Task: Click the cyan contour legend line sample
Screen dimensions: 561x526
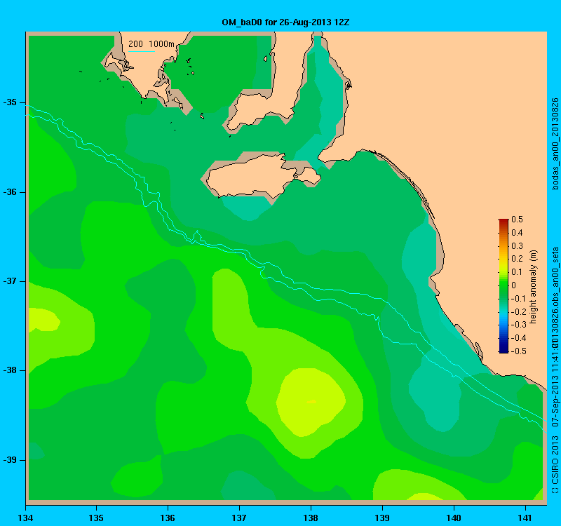Action: click(x=142, y=51)
